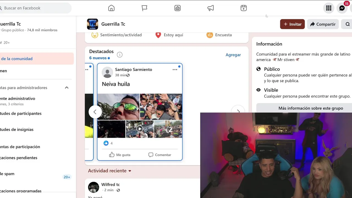The width and height of the screenshot is (352, 198).
Task: Play the video thumbnail in the post
Action: [x=140, y=129]
